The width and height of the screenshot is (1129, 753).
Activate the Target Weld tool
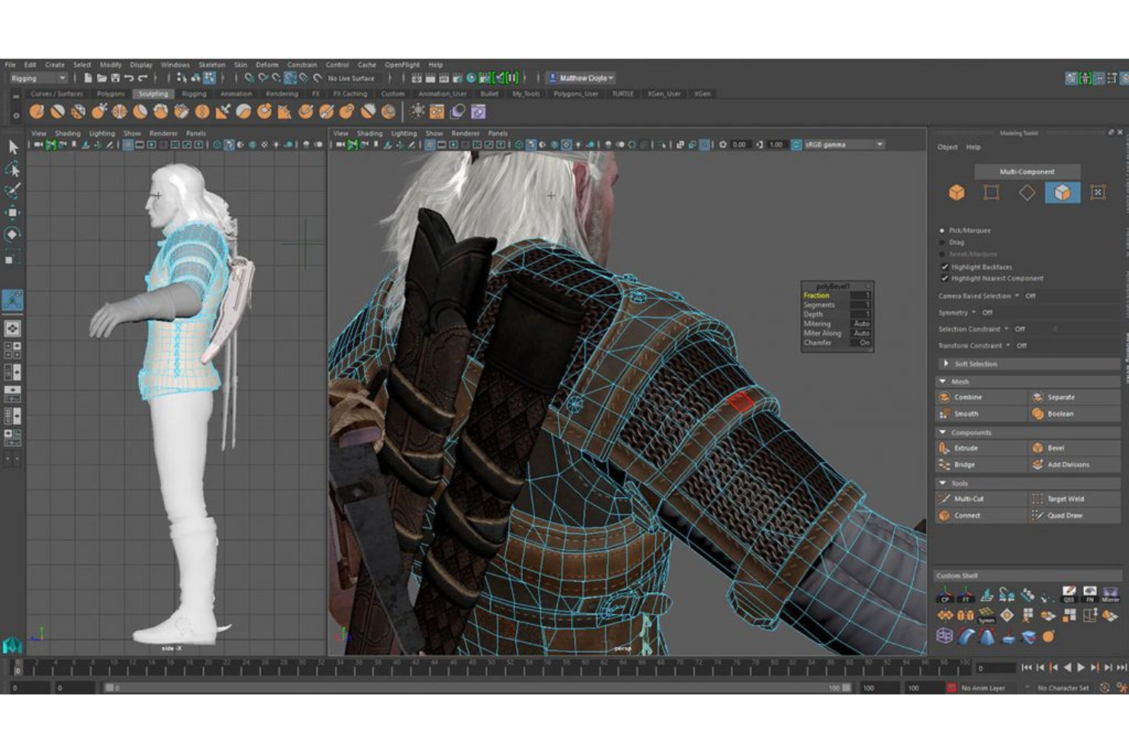(1074, 499)
